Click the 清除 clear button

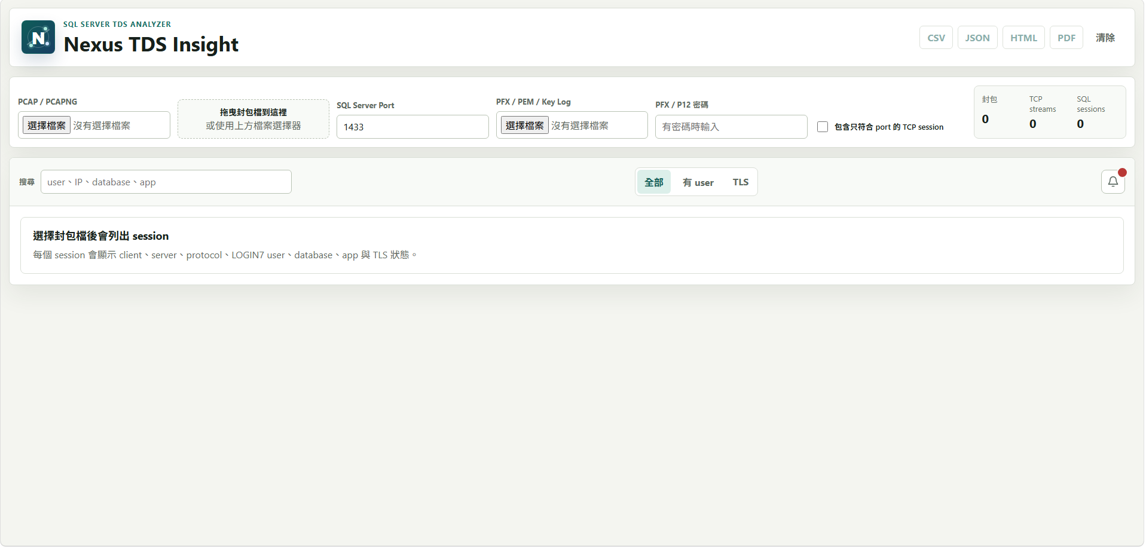(1105, 38)
